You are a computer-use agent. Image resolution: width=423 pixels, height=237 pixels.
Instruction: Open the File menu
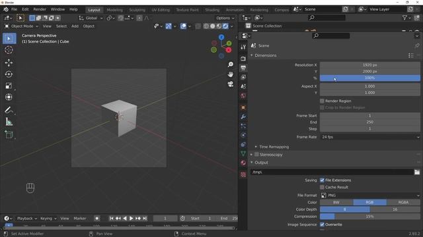(x=14, y=9)
